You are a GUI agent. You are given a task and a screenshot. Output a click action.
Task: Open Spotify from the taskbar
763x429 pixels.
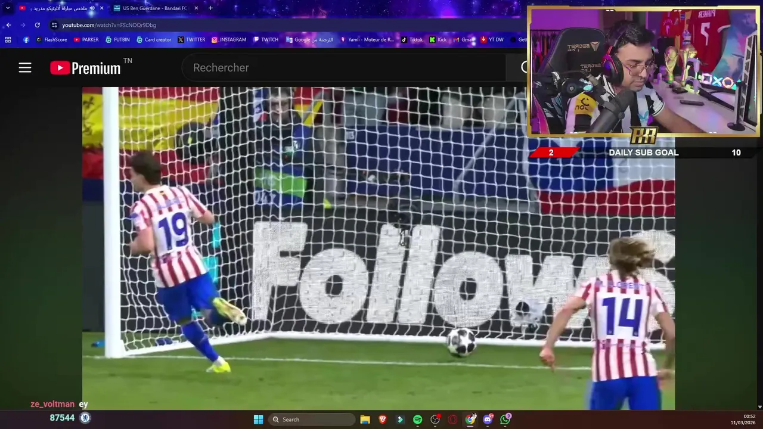(x=417, y=419)
